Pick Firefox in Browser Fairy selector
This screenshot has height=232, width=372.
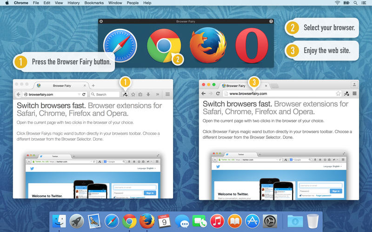(208, 45)
